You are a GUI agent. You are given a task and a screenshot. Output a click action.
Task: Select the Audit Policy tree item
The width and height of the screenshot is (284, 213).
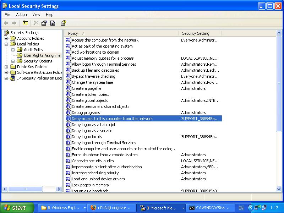[x=33, y=50]
